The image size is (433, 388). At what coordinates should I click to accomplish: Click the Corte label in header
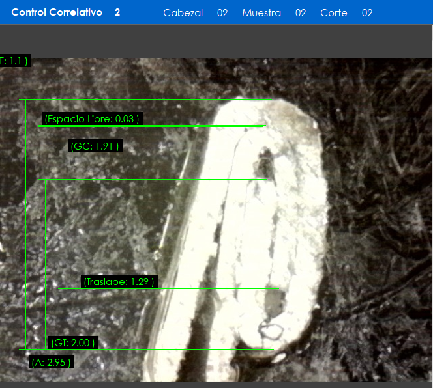tap(333, 13)
